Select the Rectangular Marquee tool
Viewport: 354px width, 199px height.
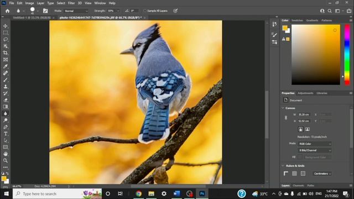pyautogui.click(x=6, y=33)
